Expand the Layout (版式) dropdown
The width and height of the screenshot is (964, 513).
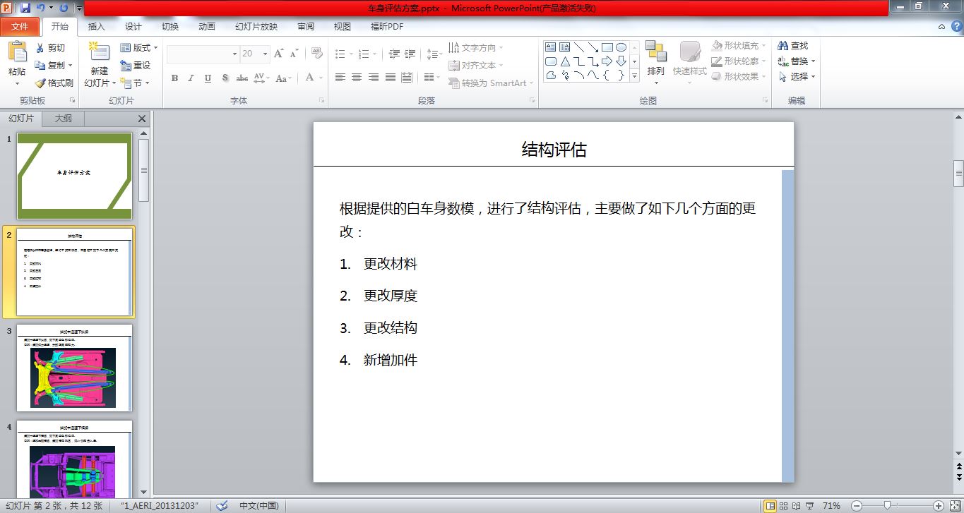coord(139,48)
